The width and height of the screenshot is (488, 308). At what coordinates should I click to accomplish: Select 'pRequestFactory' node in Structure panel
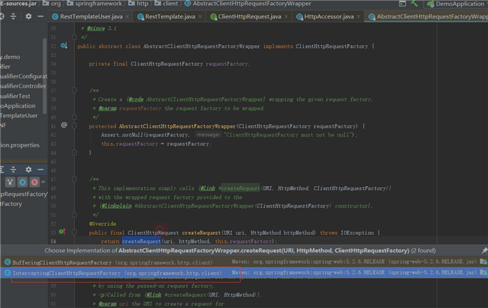click(x=24, y=194)
